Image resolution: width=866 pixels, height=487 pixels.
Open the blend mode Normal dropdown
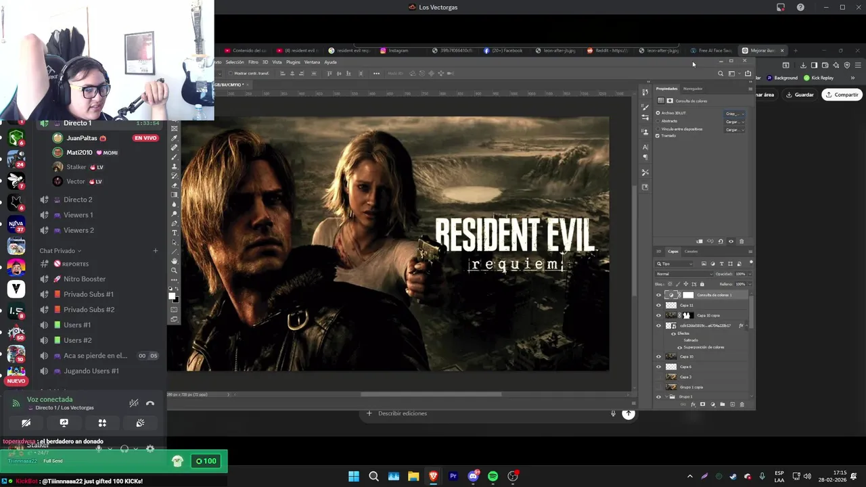click(x=683, y=274)
